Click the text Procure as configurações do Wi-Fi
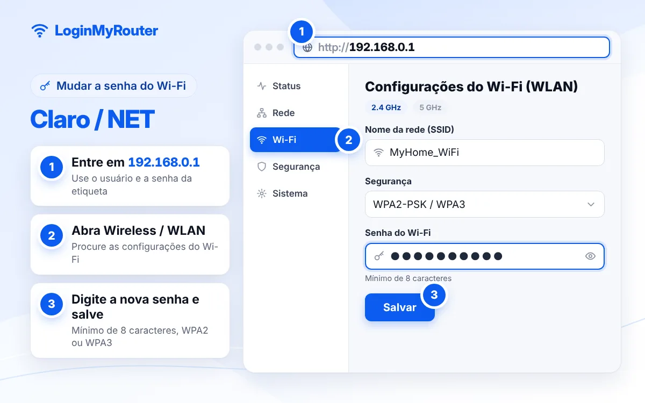This screenshot has height=403, width=645. [x=145, y=253]
